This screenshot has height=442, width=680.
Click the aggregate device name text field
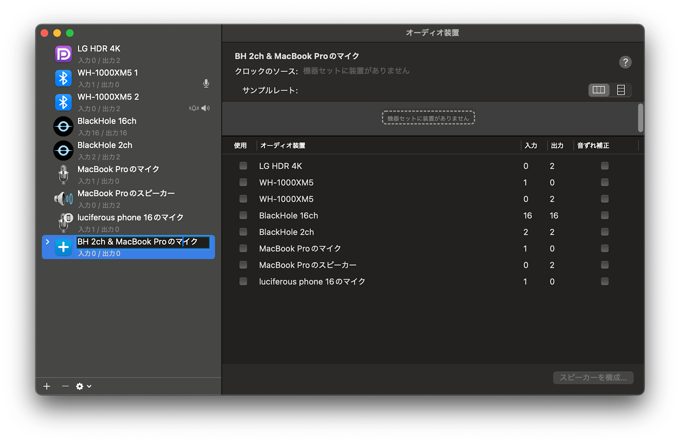pyautogui.click(x=143, y=242)
